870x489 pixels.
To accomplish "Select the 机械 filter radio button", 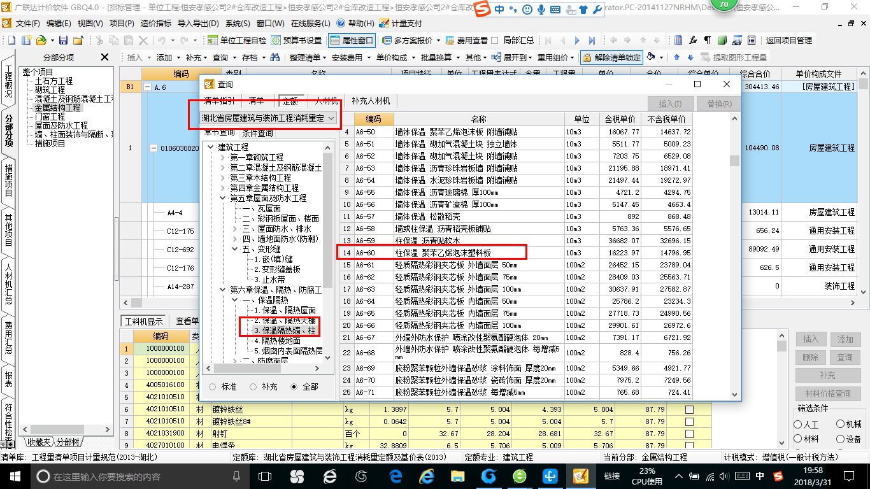I will pyautogui.click(x=840, y=424).
